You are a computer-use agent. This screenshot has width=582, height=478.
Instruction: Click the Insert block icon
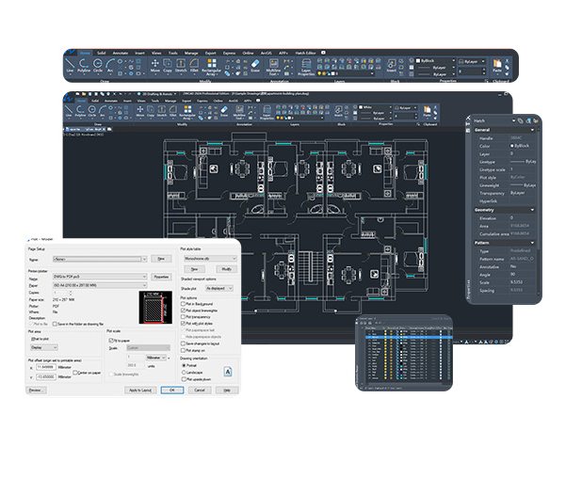[391, 67]
